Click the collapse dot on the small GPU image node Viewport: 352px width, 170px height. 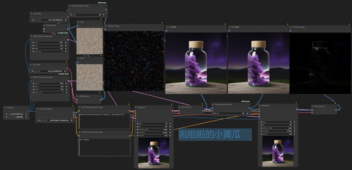(x=78, y=58)
